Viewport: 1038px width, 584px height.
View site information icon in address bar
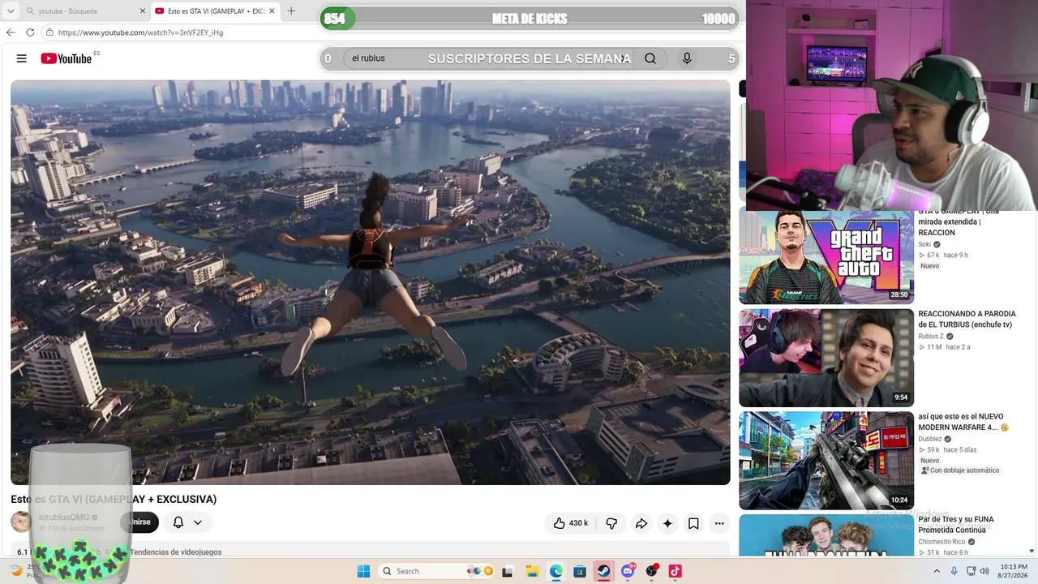[x=49, y=32]
